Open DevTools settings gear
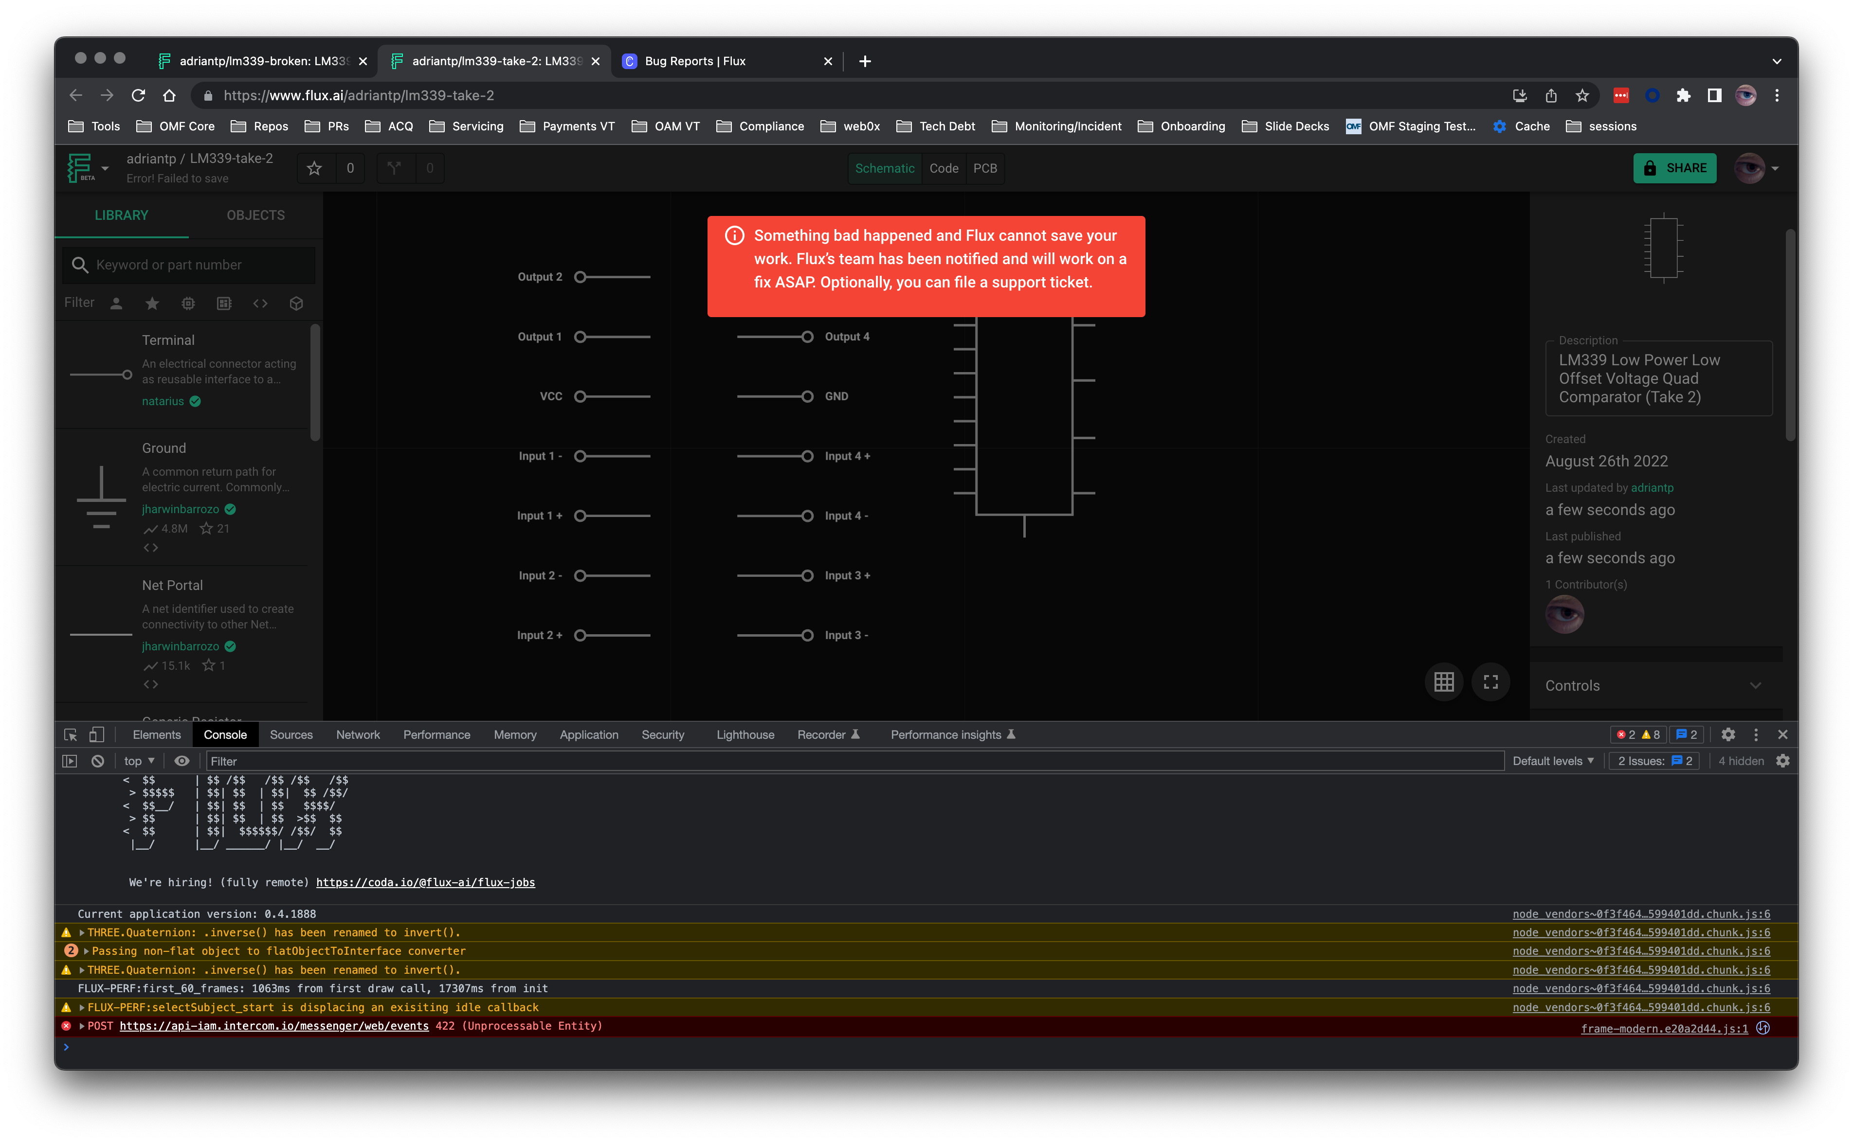 (x=1727, y=735)
